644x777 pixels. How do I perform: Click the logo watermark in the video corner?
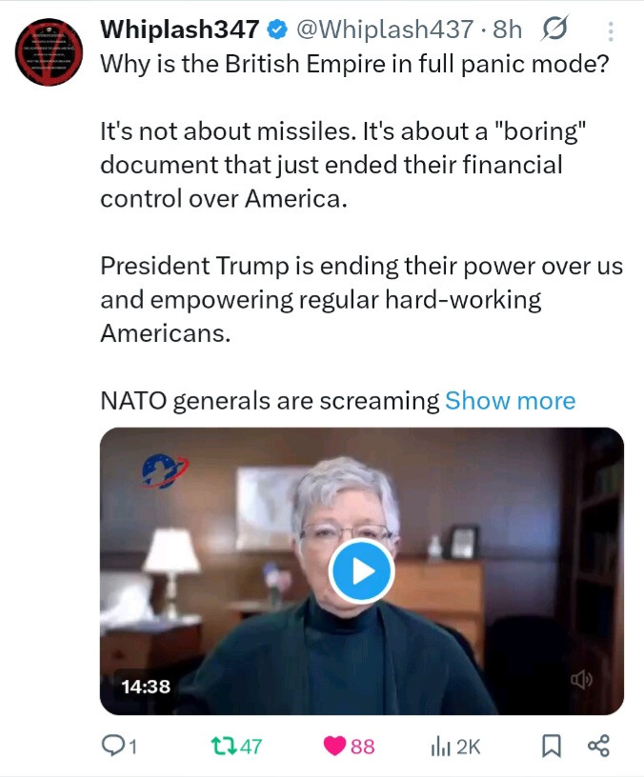point(165,469)
